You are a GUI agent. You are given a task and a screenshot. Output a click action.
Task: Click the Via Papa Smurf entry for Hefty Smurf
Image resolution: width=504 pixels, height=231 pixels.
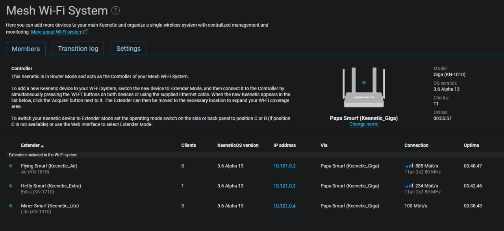tap(350, 186)
